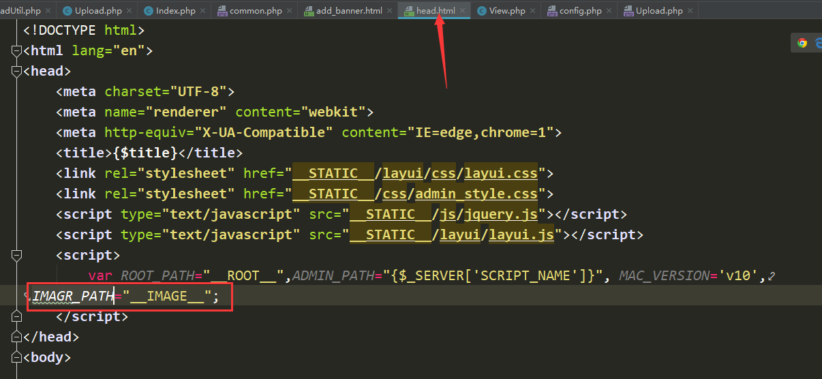Click the var keyword in the script
Screen dimensions: 822x379
tap(100, 275)
